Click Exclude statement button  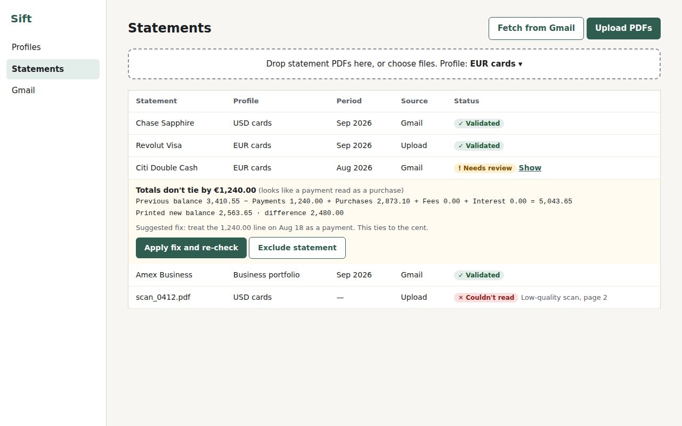[x=297, y=248]
